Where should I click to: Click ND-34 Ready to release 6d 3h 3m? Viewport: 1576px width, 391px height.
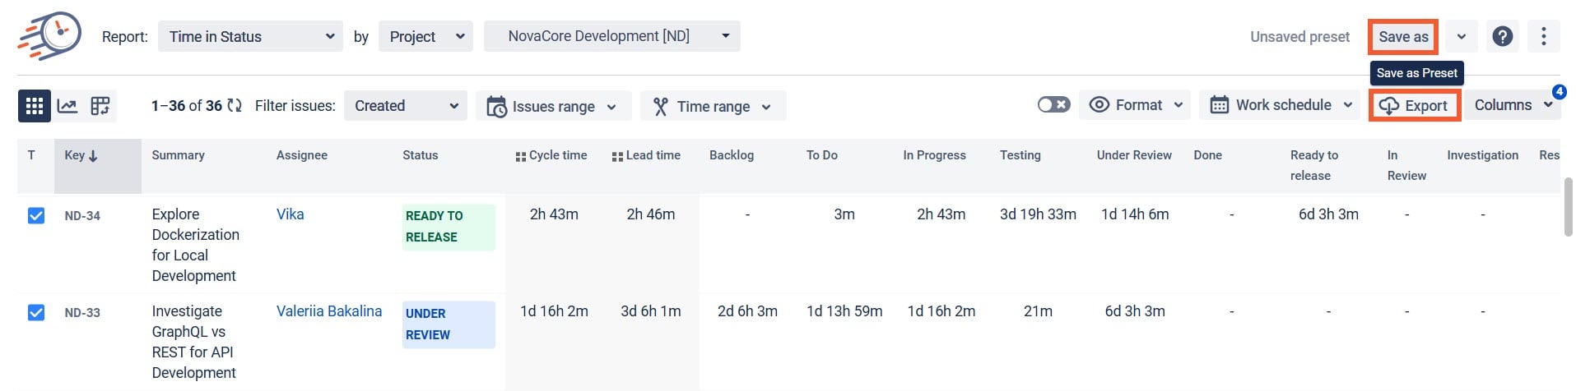pyautogui.click(x=1328, y=214)
